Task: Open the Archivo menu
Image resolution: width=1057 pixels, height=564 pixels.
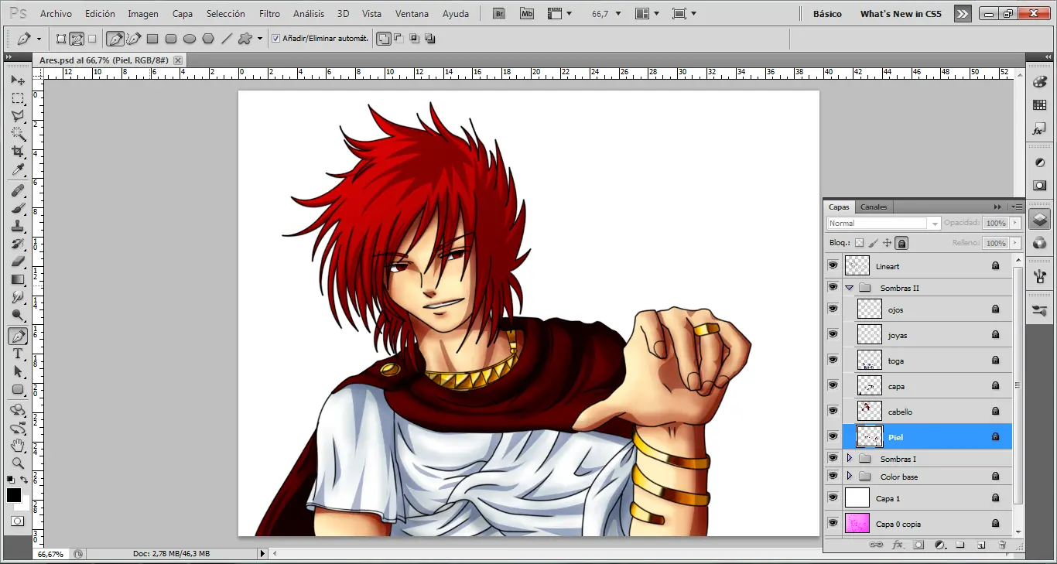Action: [56, 14]
